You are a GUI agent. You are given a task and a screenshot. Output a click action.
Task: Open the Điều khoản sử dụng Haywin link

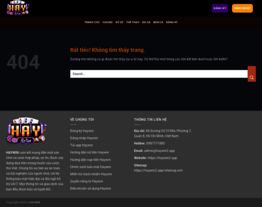[90, 188]
